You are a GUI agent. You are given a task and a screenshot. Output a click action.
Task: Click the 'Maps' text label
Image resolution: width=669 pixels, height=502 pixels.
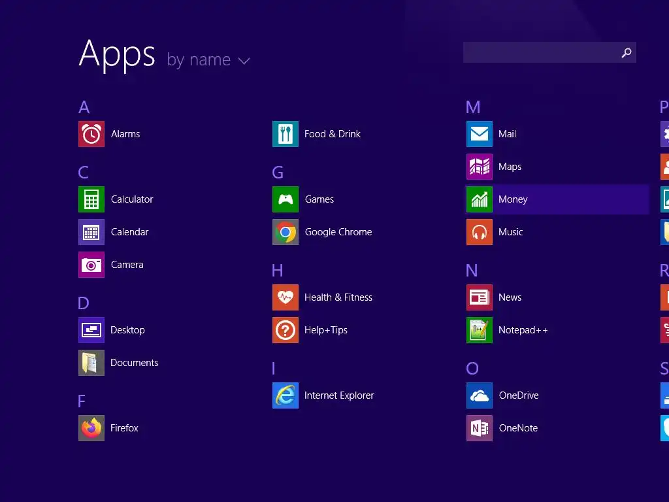[x=510, y=167]
